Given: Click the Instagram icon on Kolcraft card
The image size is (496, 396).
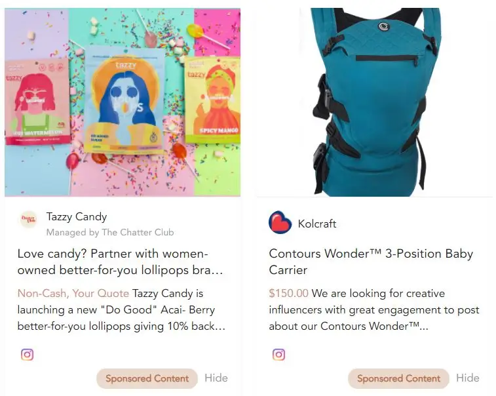Looking at the screenshot, I should [278, 354].
